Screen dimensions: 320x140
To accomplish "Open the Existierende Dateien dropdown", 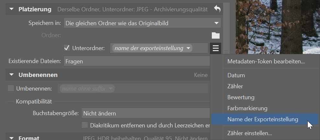I will 137,61.
